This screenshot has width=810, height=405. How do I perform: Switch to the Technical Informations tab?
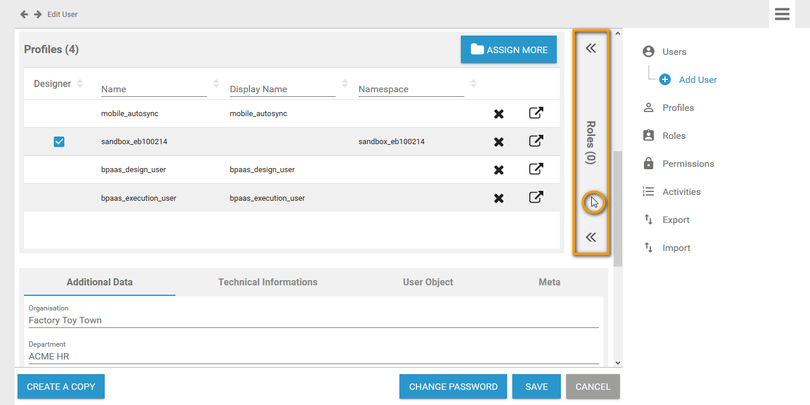pyautogui.click(x=268, y=282)
